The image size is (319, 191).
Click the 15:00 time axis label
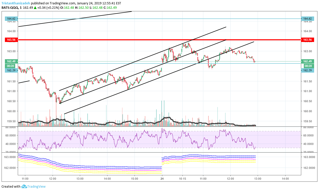tap(135, 179)
